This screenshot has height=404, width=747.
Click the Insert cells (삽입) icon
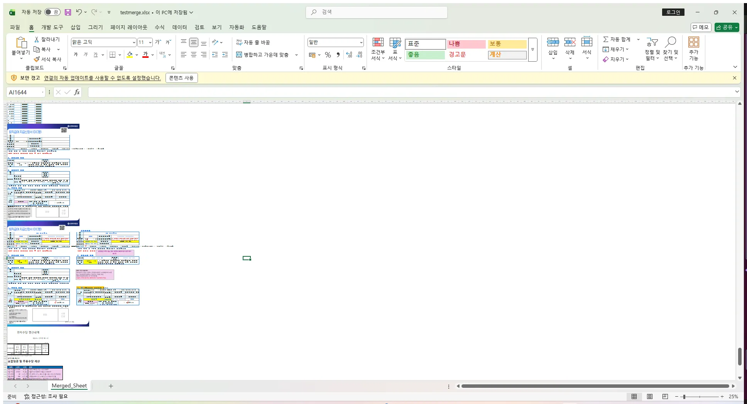pos(553,46)
